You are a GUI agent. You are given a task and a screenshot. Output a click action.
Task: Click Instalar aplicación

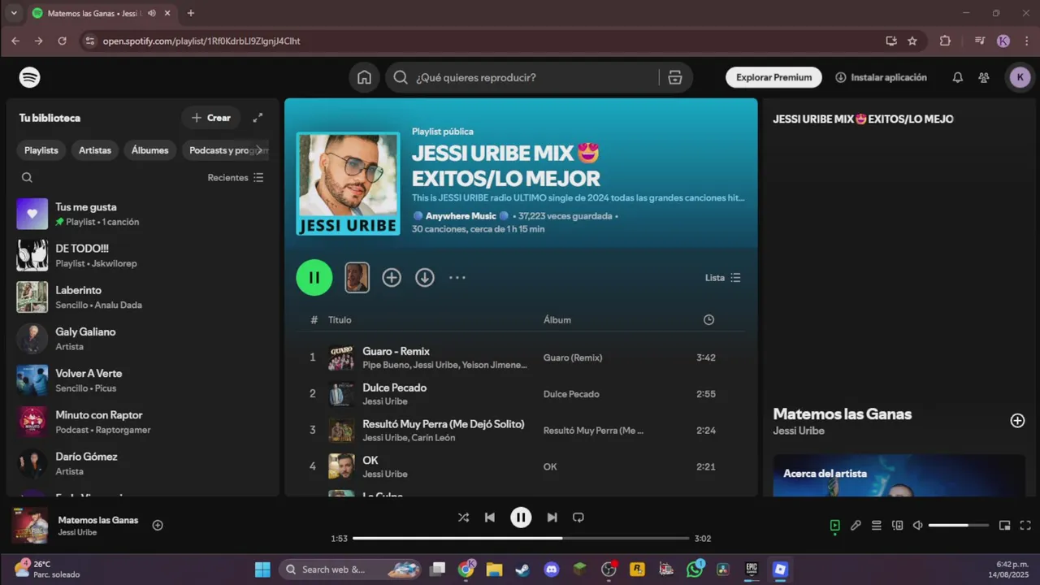pyautogui.click(x=881, y=77)
